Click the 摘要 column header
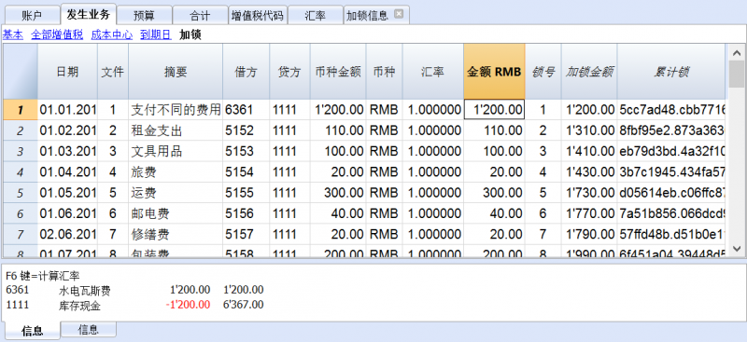 point(176,72)
